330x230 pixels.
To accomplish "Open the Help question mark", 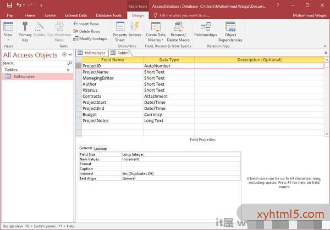I will point(278,5).
